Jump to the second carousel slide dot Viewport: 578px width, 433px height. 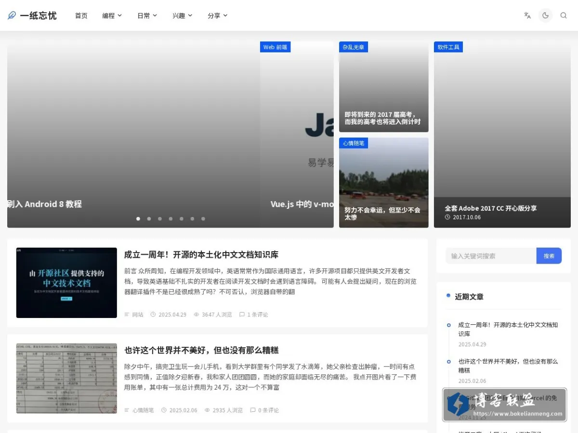[149, 218]
